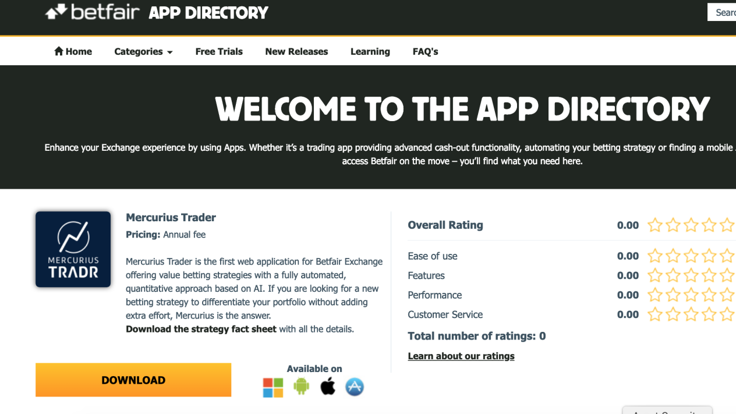736x414 pixels.
Task: Click the third star for Features
Action: tap(691, 275)
